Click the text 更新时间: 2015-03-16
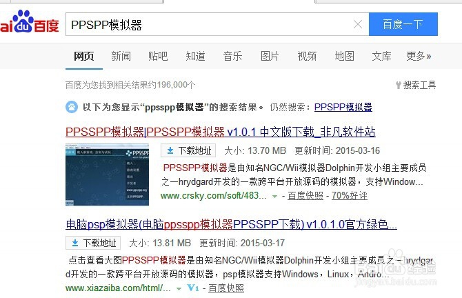This screenshot has height=298, width=462. point(337,150)
